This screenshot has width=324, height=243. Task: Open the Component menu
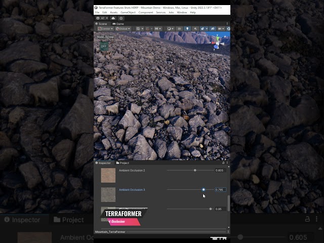(146, 12)
